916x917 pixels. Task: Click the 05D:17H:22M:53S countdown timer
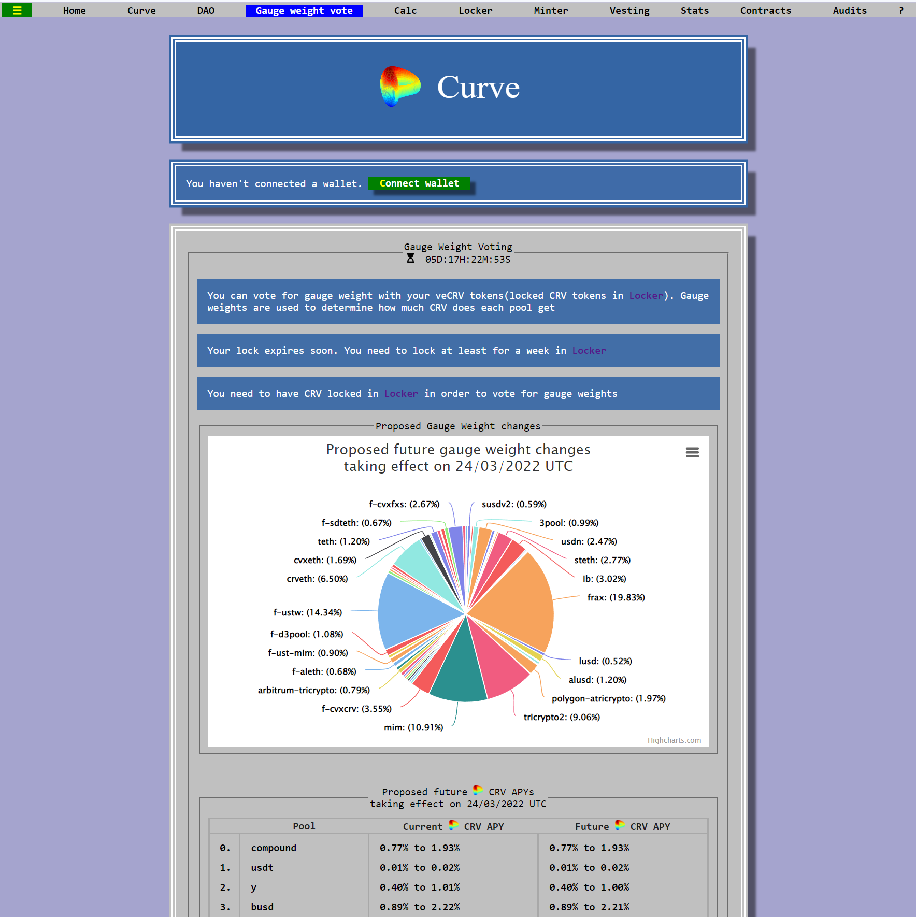[x=467, y=259]
